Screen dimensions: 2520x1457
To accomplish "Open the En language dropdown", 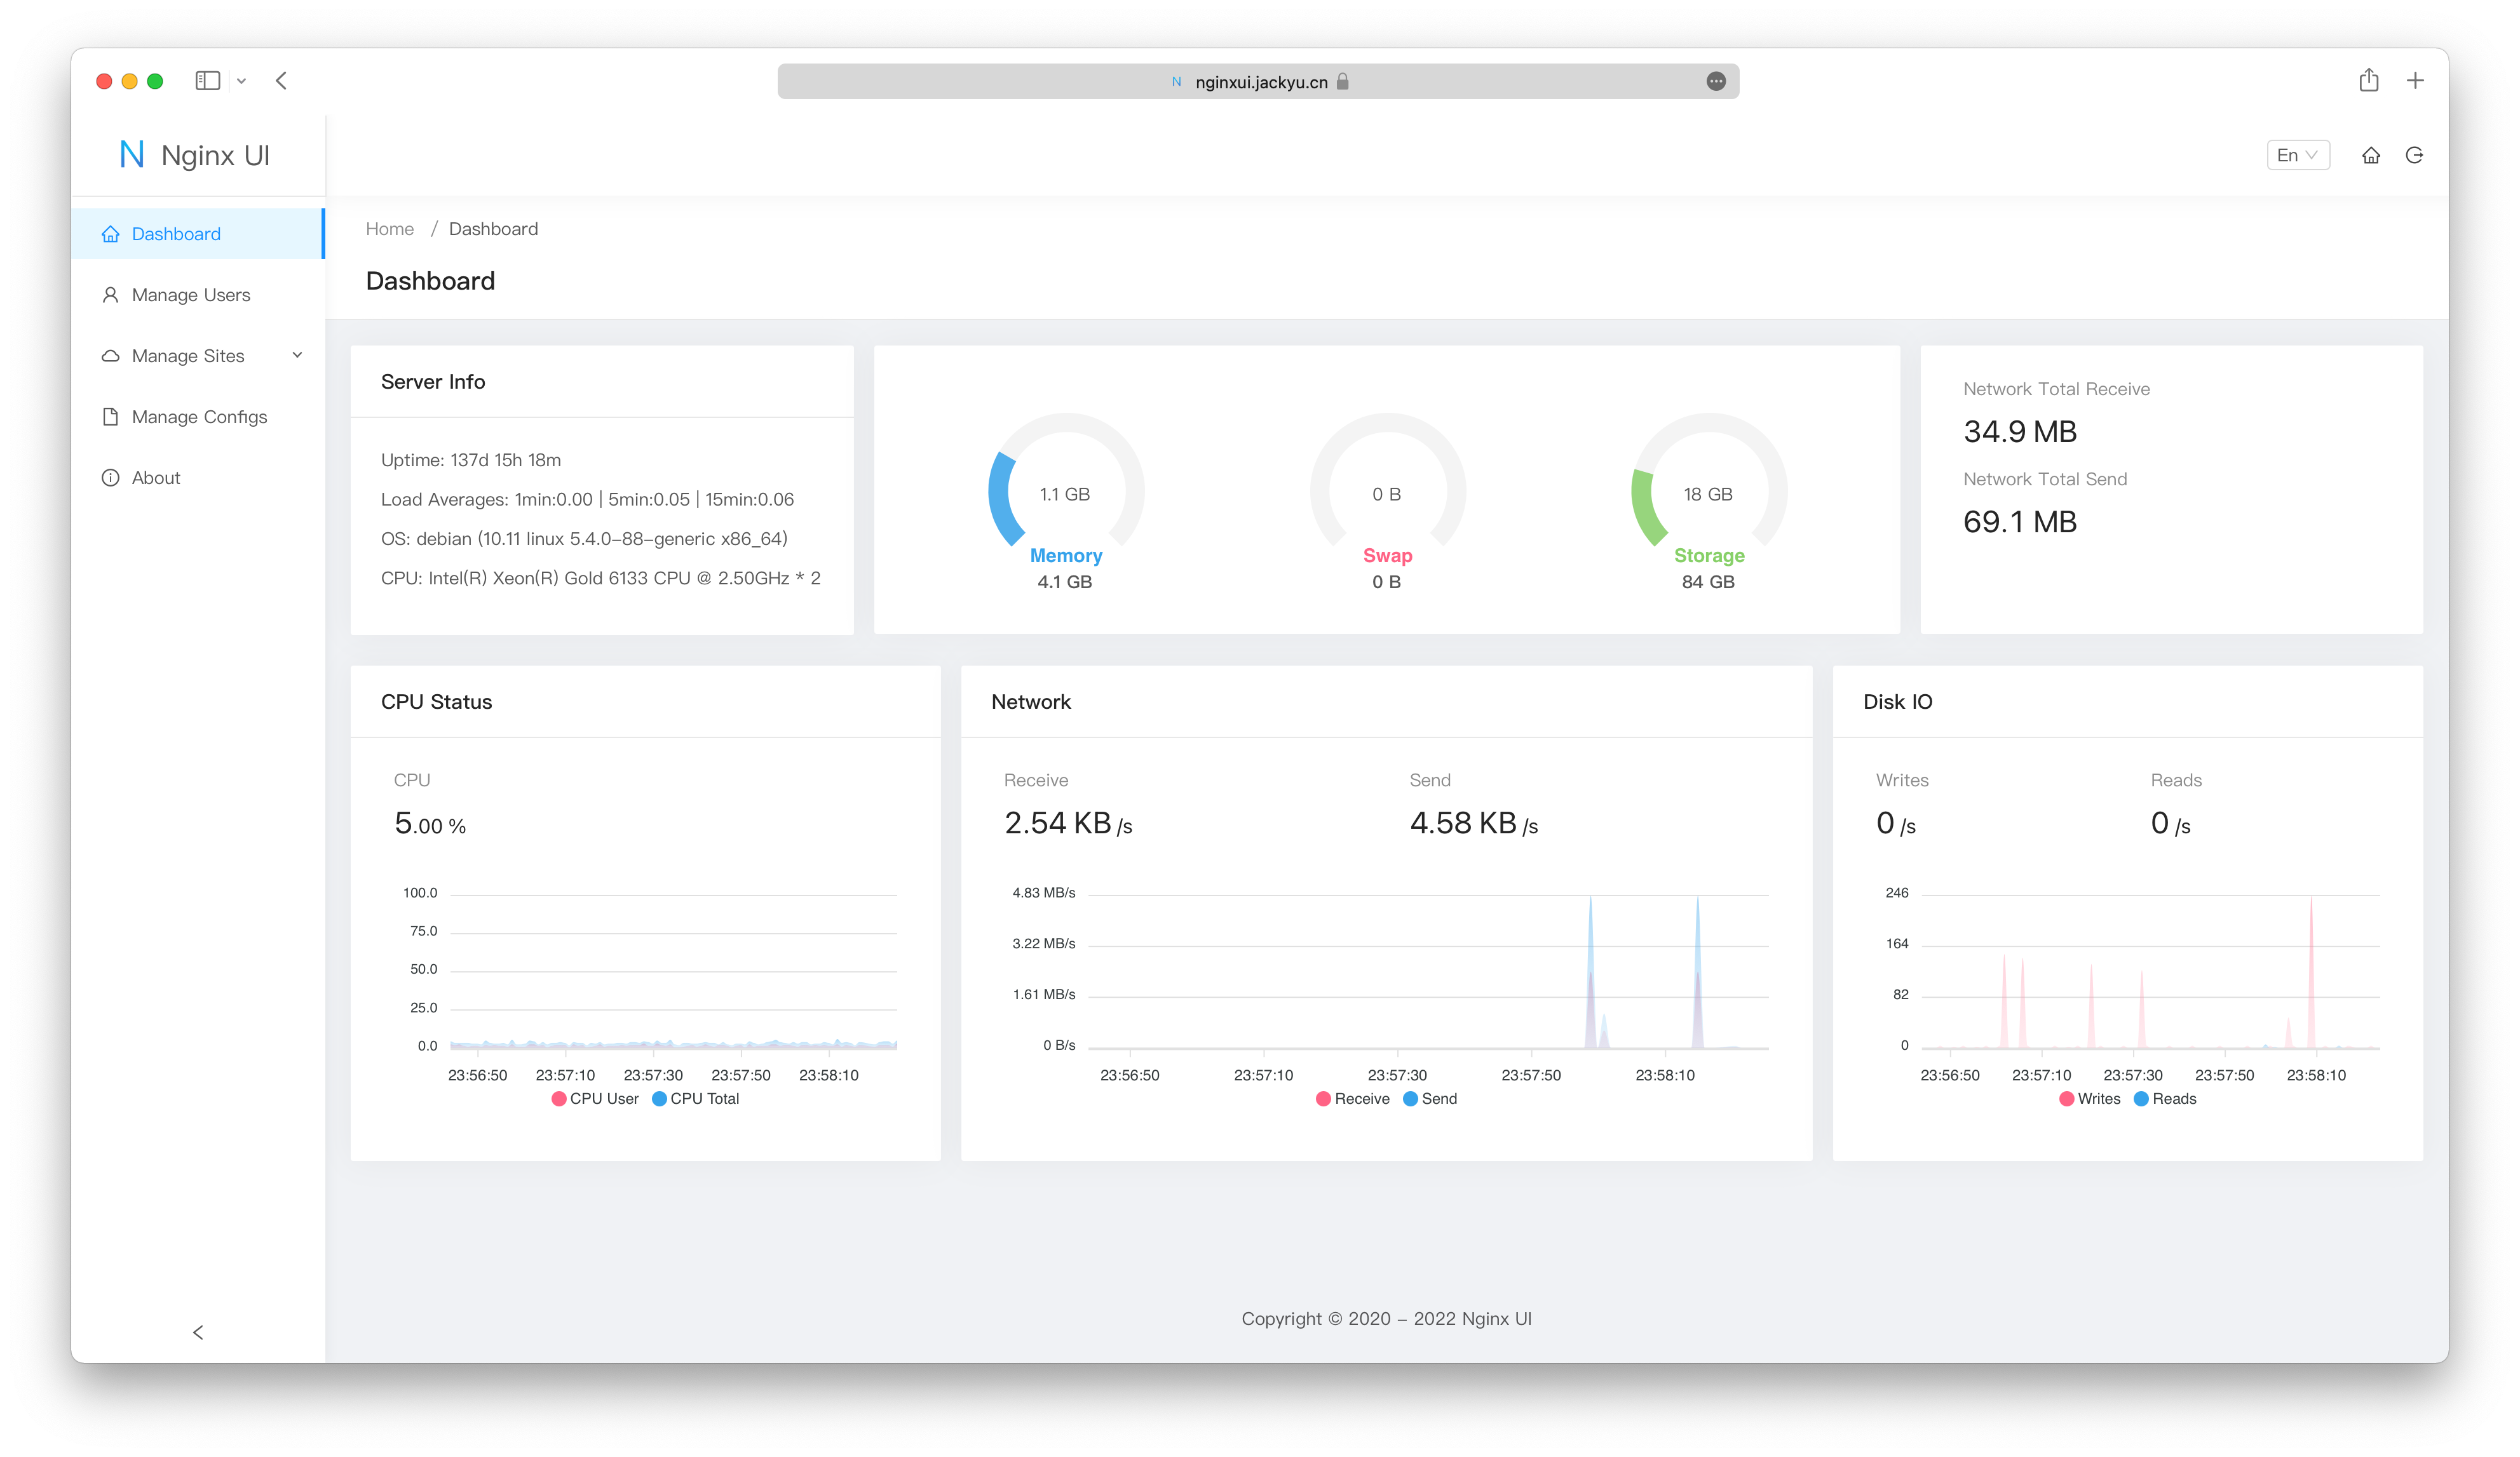I will click(x=2297, y=155).
